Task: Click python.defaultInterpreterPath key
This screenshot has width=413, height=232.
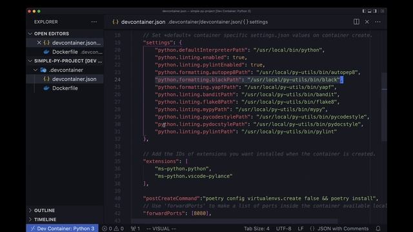Action: [x=201, y=50]
